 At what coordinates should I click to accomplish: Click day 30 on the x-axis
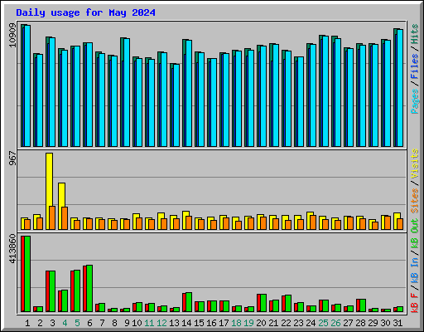[x=385, y=323]
